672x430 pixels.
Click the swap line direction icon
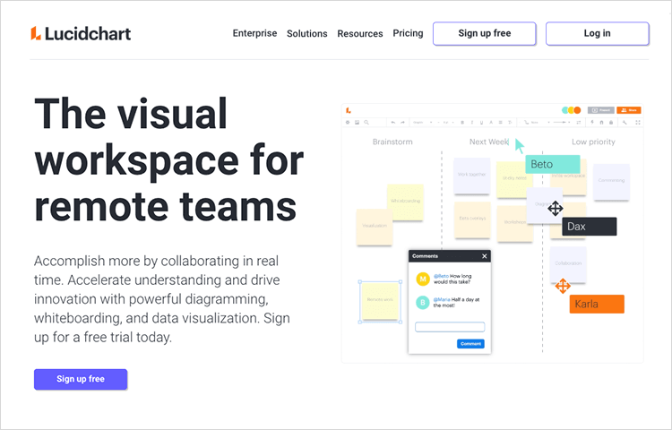pos(579,122)
